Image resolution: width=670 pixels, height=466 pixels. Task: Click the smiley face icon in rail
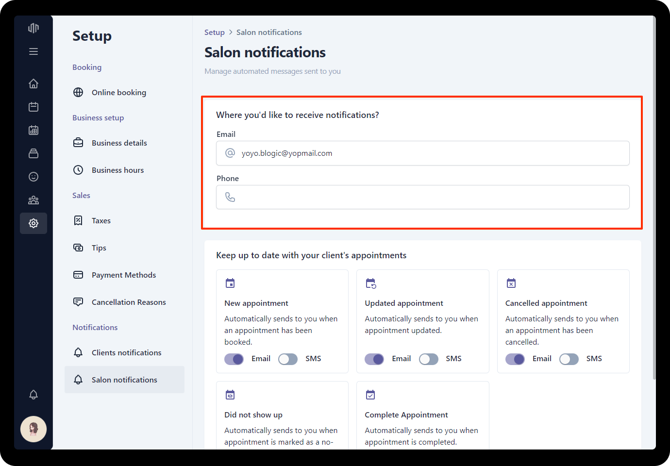pos(33,177)
